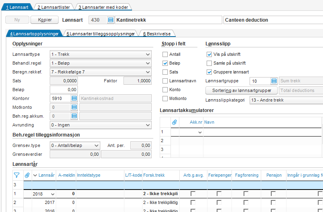Select the 2017 year cell
323x212 pixels.
[44, 202]
